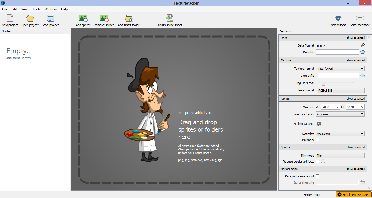The width and height of the screenshot is (372, 198).
Task: Open Pixel format RGBA8888 dropdown
Action: pos(341,90)
